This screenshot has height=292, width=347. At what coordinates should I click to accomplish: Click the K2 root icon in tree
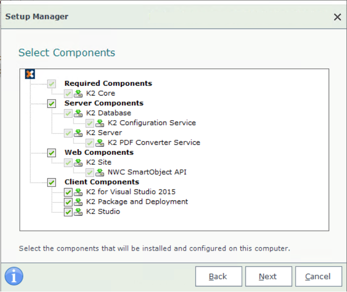tap(30, 74)
